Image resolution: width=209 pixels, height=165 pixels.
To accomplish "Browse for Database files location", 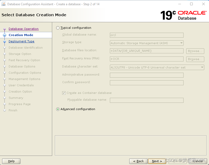I will pyautogui.click(x=195, y=51).
